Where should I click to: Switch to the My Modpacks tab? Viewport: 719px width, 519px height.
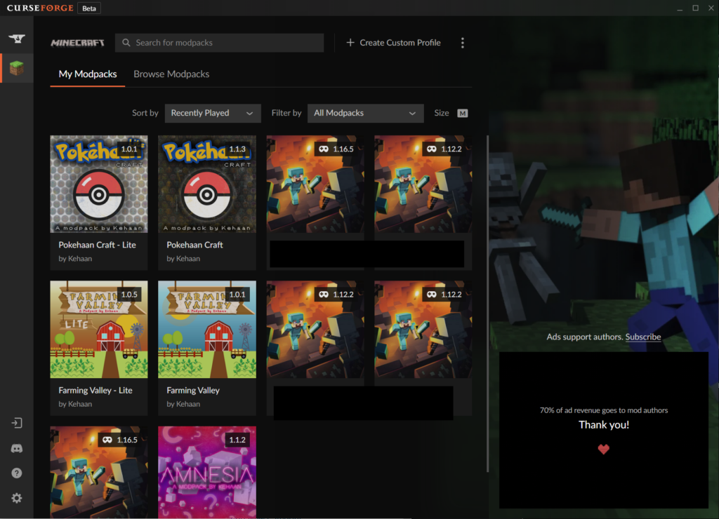pos(88,74)
